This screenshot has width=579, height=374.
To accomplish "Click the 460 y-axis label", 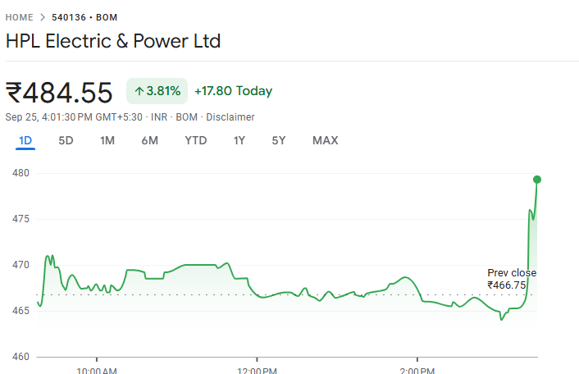I will 21,357.
